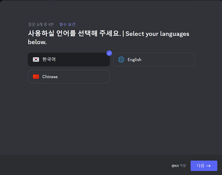This screenshot has height=175, width=222.
Task: Choose the Chinese language option
Action: 69,77
